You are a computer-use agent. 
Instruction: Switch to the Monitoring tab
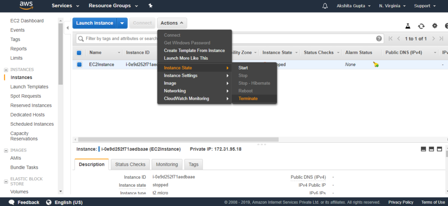[167, 165]
